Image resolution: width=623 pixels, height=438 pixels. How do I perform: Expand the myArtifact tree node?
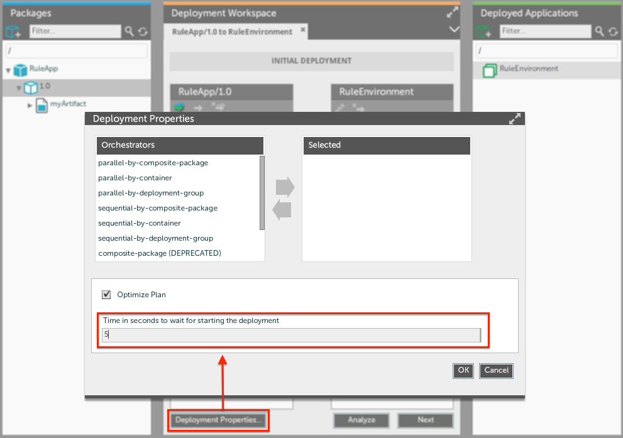pos(30,106)
